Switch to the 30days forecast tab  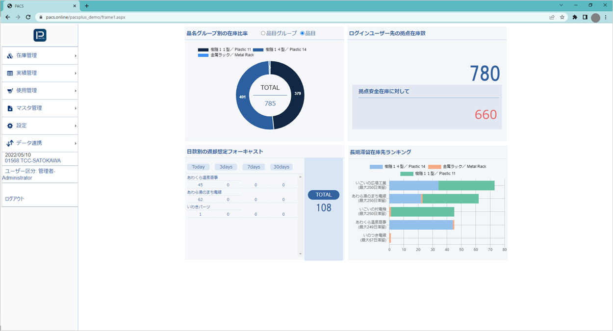[x=281, y=167]
